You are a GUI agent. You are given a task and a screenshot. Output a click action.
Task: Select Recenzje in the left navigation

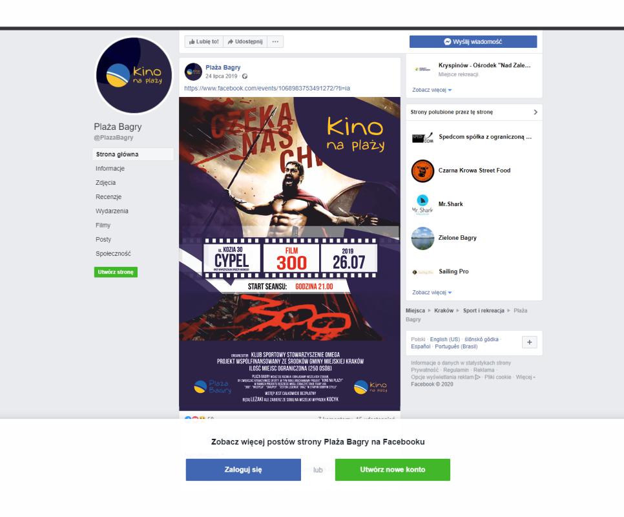pos(109,197)
